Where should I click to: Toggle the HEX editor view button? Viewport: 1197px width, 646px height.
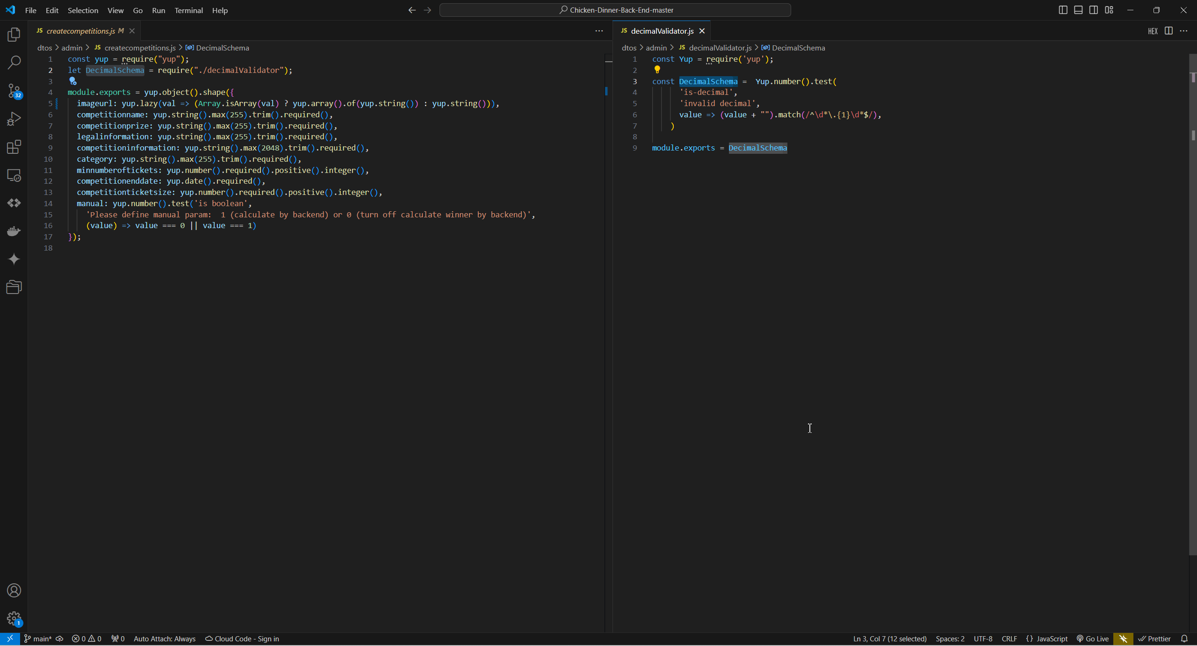tap(1153, 31)
